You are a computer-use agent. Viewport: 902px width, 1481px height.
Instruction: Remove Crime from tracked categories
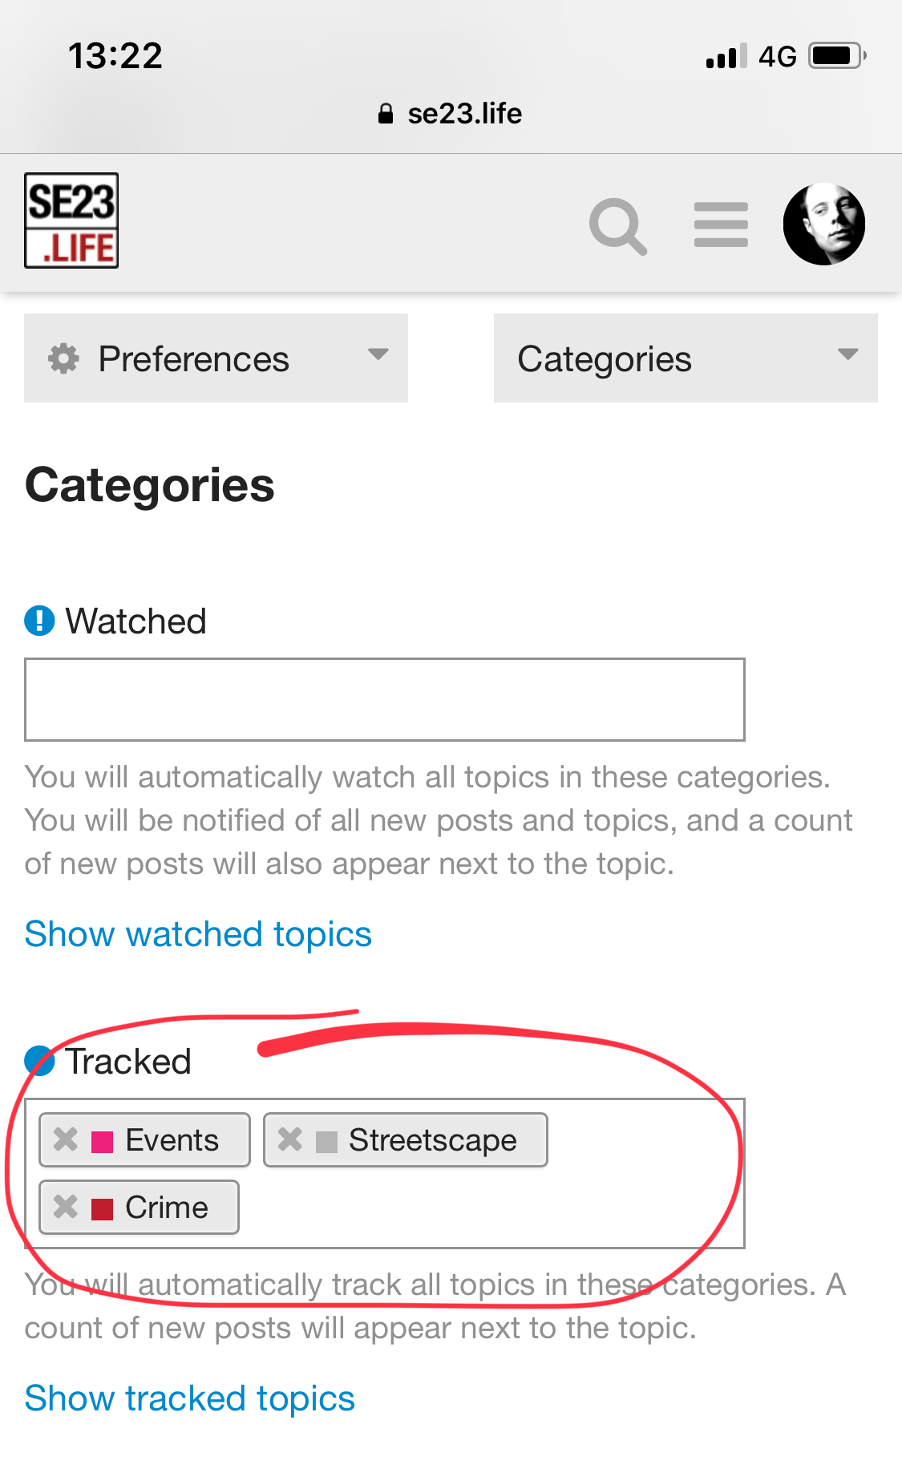[66, 1207]
